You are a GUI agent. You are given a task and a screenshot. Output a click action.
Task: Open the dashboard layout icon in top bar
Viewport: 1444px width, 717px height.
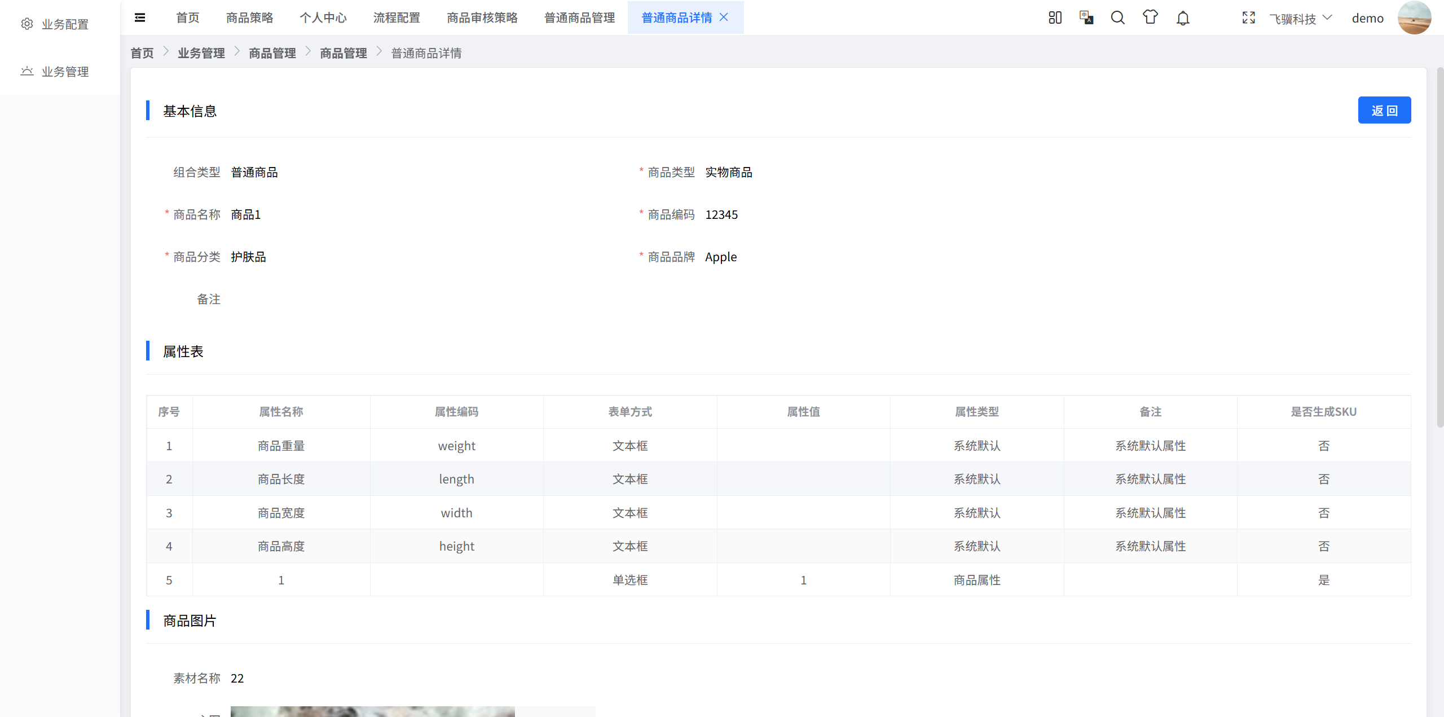(1055, 17)
